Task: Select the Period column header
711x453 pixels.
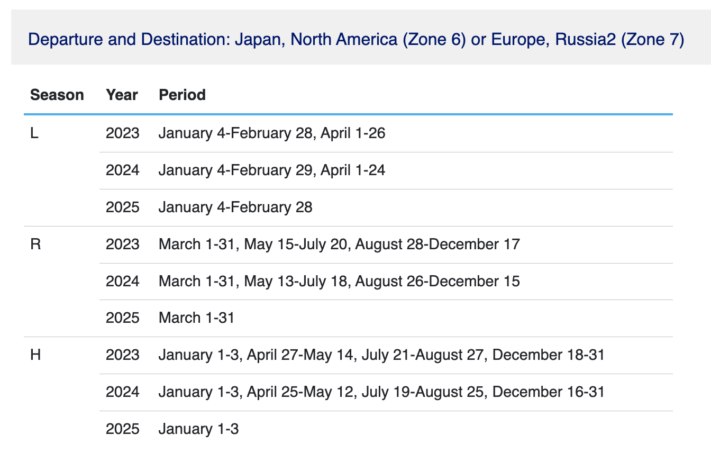Action: click(182, 95)
